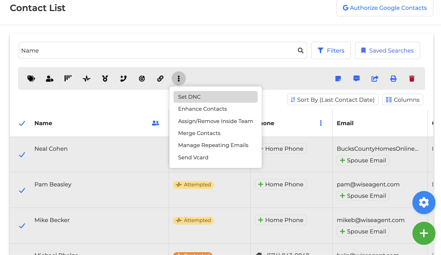Click the bullseye target icon

coord(142,79)
